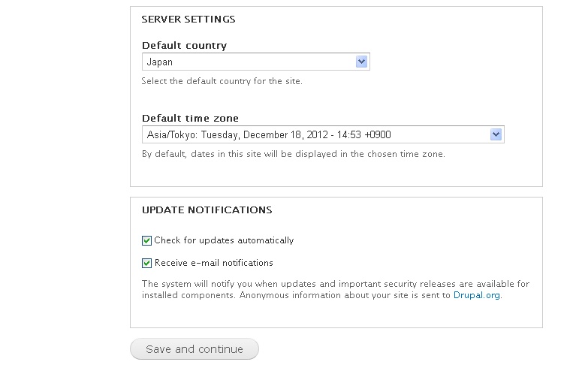Open the Drupal.org link
The image size is (564, 380).
coord(477,296)
